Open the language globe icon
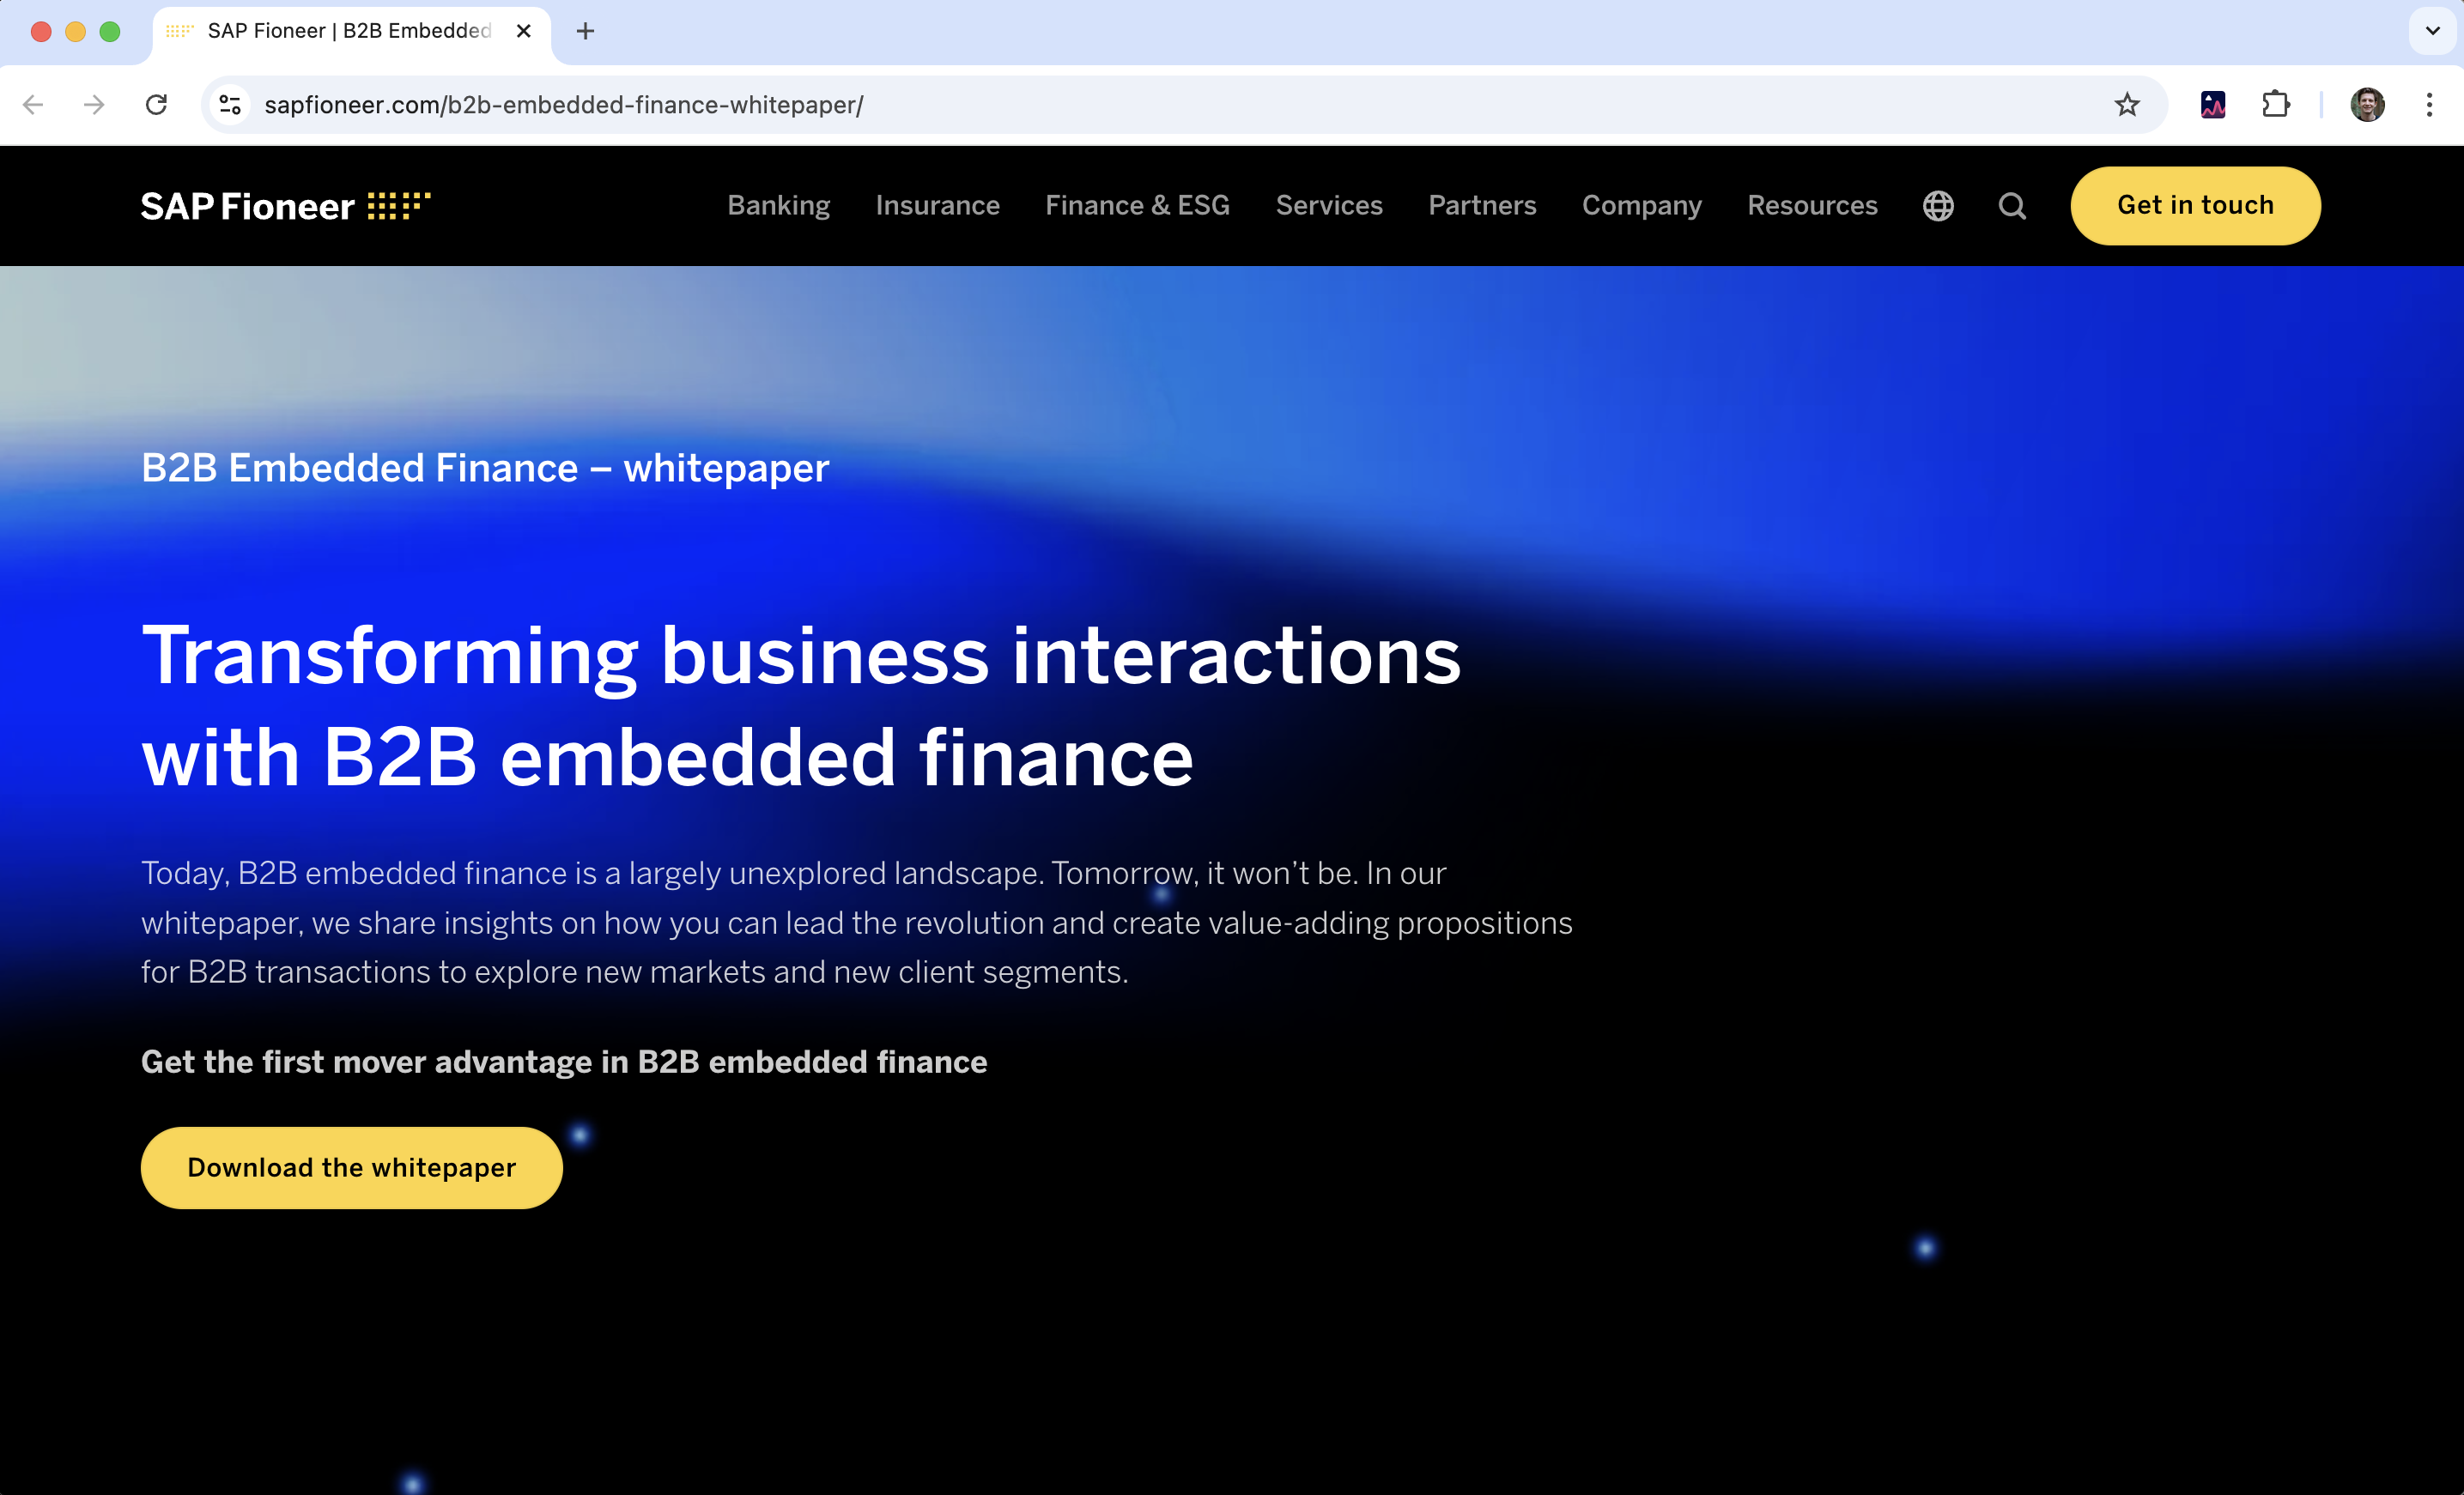Screen dimensions: 2464x1495 click(x=1938, y=206)
